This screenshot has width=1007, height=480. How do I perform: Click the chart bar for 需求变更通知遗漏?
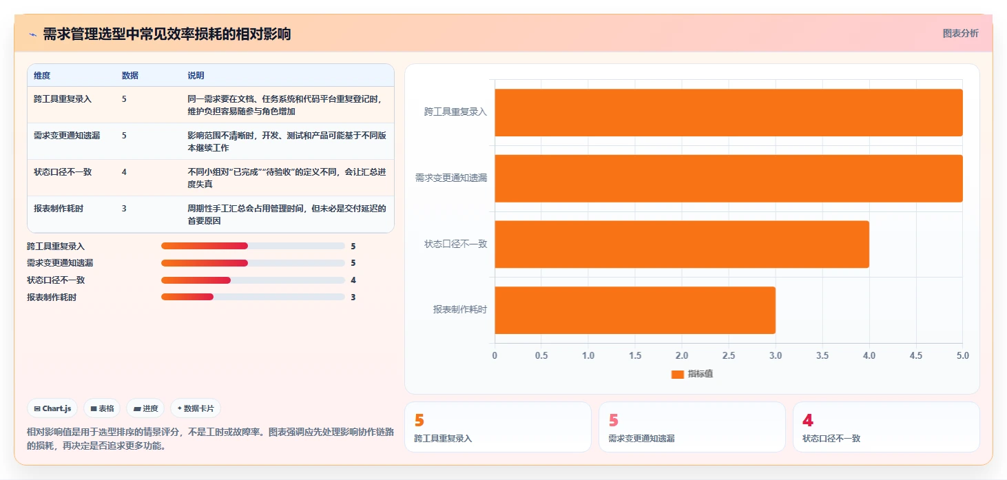[x=729, y=178]
